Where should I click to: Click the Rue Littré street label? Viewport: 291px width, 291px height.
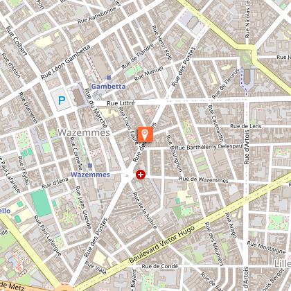coord(121,103)
